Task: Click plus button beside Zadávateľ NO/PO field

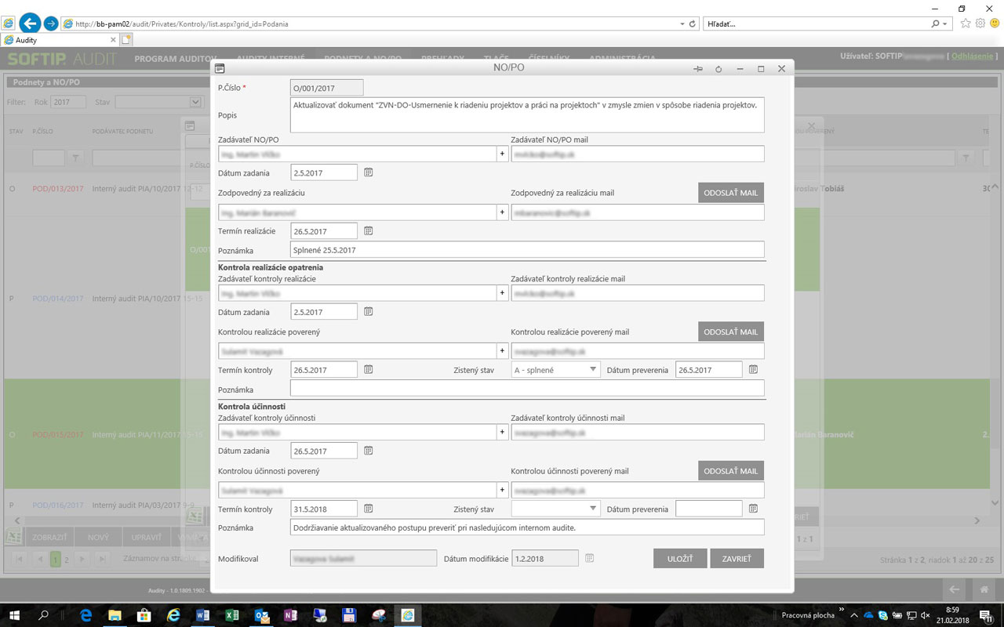Action: (x=502, y=154)
